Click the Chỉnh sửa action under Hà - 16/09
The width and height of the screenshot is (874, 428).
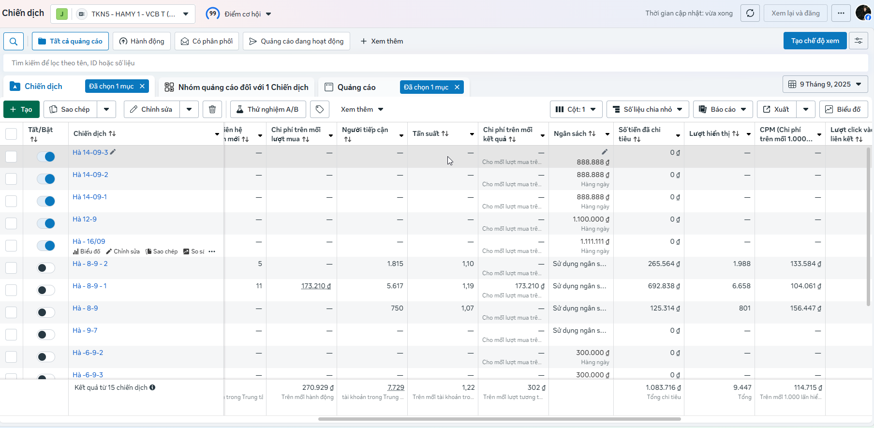pyautogui.click(x=123, y=251)
